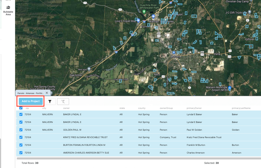The image size is (261, 168).
Task: Click the Rest stop map pin
Action: click(89, 69)
